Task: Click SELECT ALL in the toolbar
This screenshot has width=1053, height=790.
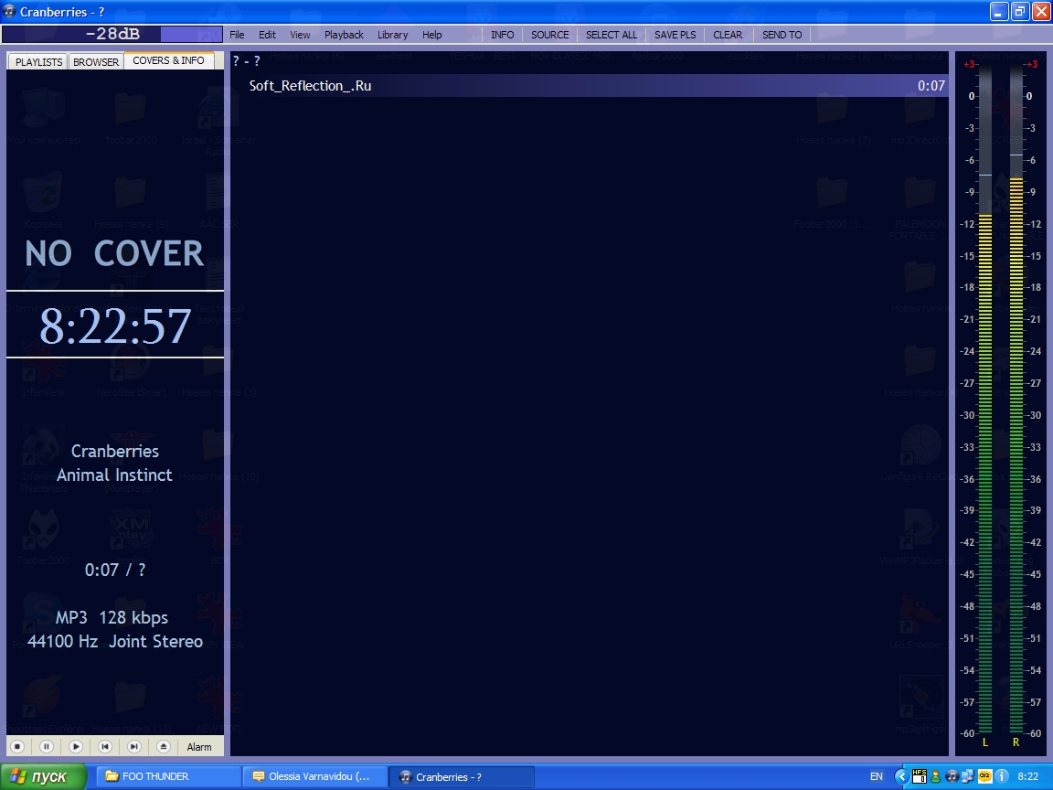Action: tap(612, 35)
